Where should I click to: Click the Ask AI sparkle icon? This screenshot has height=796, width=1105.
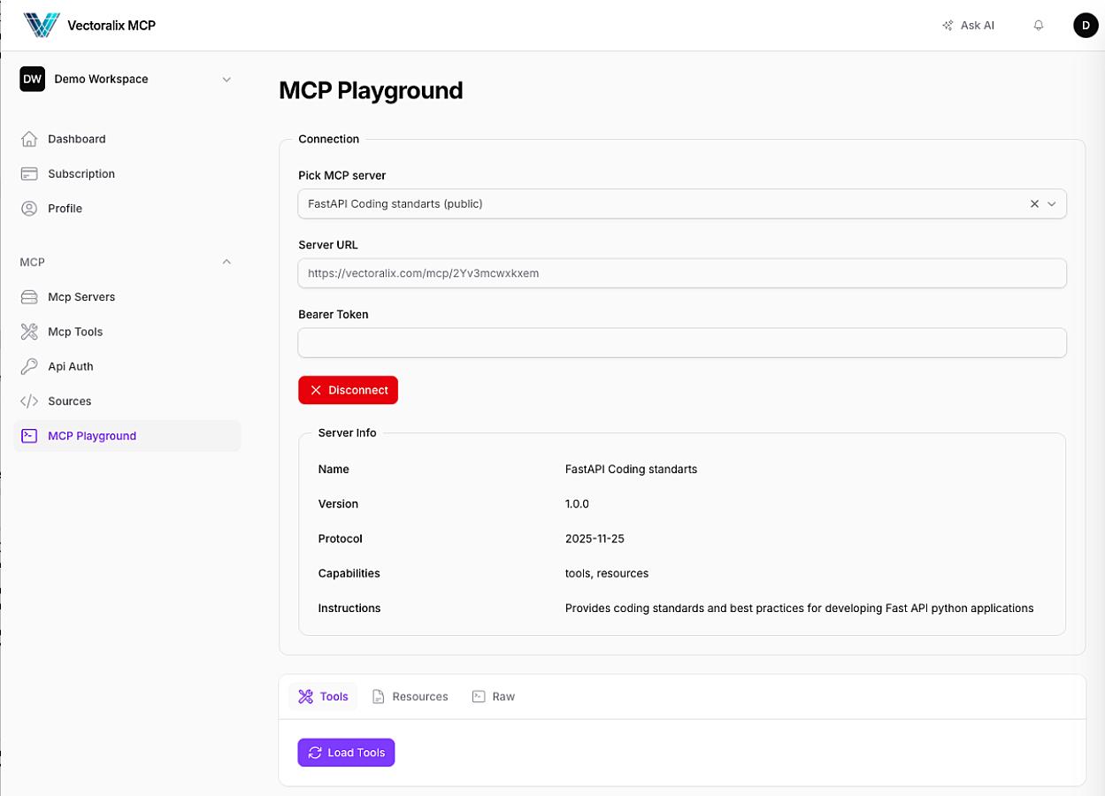point(948,26)
